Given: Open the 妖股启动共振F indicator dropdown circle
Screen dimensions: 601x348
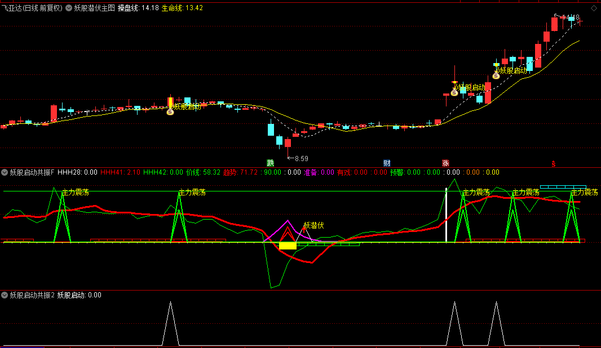Looking at the screenshot, I should [x=4, y=172].
